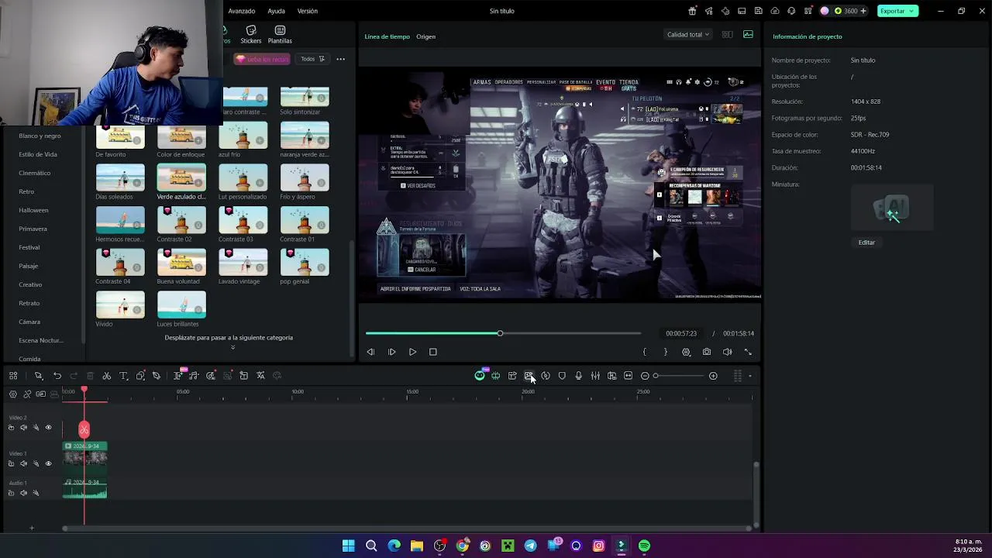Toggle auto-link chain icon above track headers
This screenshot has width=992, height=558.
tap(27, 394)
